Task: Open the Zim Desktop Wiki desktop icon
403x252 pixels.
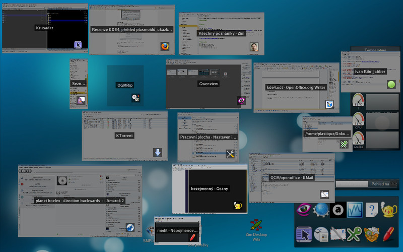Action: click(256, 230)
